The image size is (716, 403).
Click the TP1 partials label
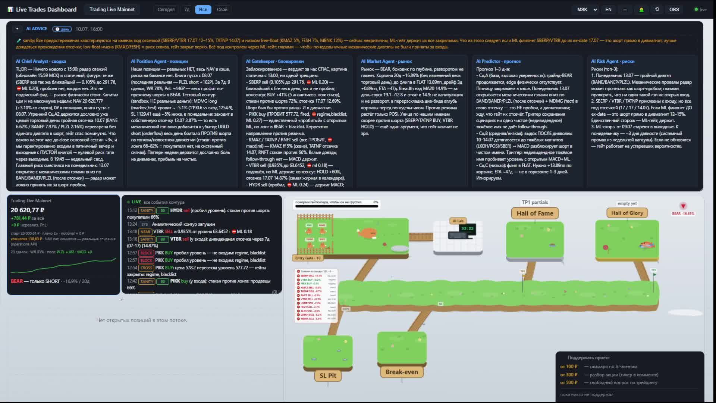click(535, 202)
